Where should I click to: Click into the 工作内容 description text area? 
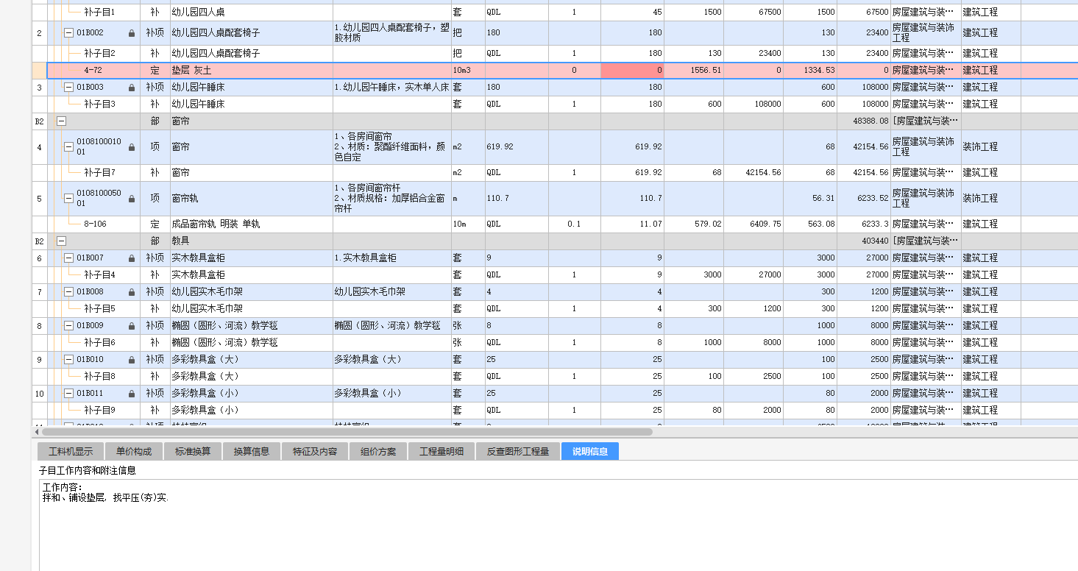tap(558, 525)
